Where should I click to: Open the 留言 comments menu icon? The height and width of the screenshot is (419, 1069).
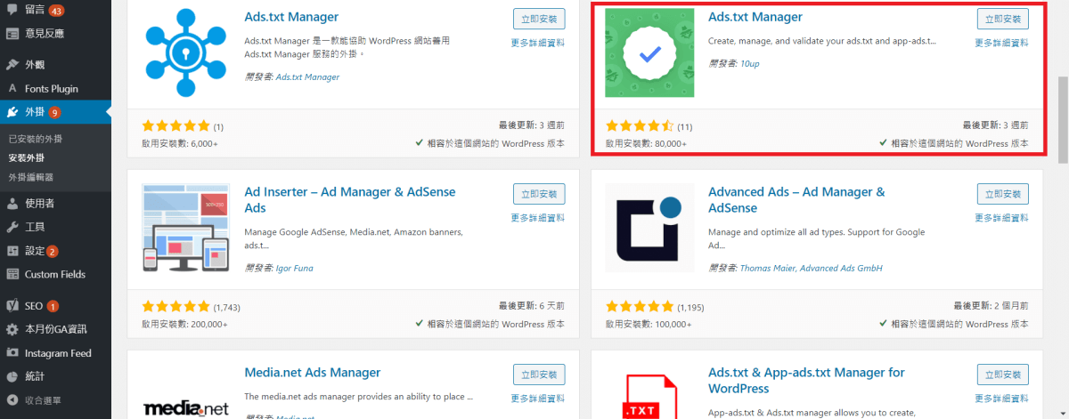pyautogui.click(x=12, y=11)
